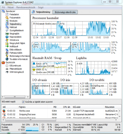123x134 pixels.
Task: Open Kapcsolatok globe icon
Action: click(x=7, y=37)
